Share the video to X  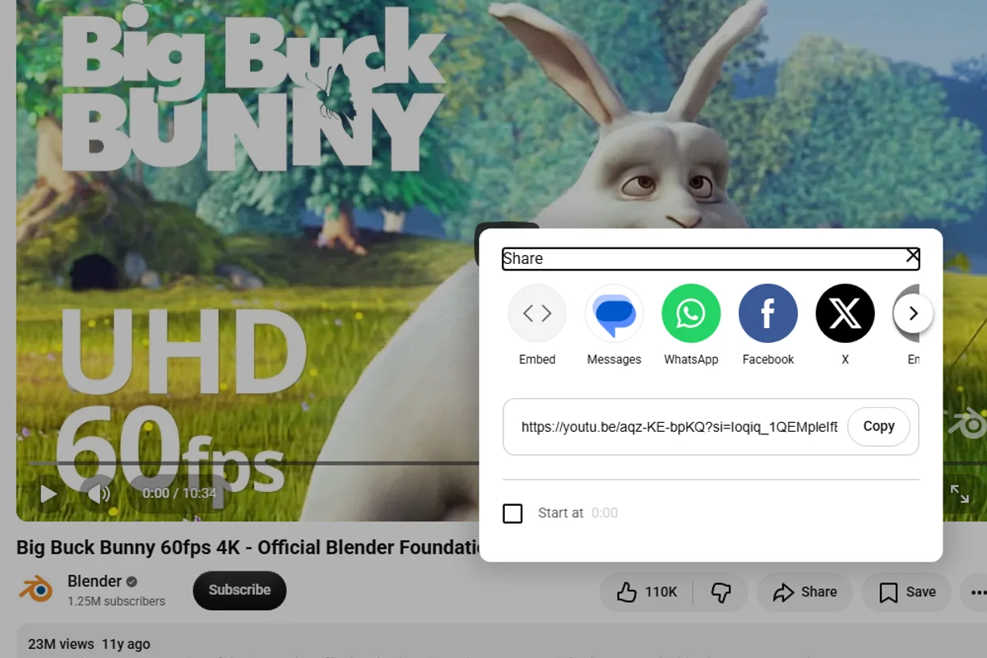click(845, 313)
